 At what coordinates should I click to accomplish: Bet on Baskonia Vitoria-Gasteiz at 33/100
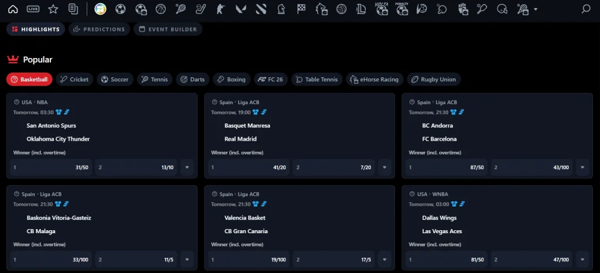(52, 260)
